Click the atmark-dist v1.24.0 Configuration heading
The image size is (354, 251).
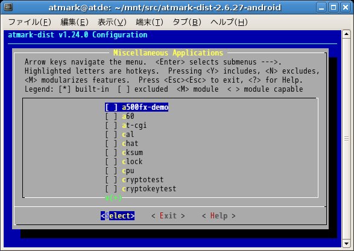(x=78, y=35)
